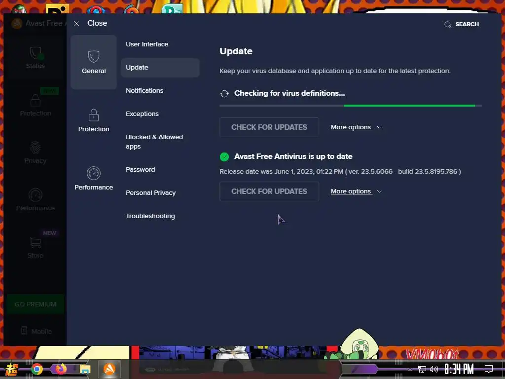The image size is (505, 379).
Task: Open the Performance settings gauge icon
Action: 93,173
